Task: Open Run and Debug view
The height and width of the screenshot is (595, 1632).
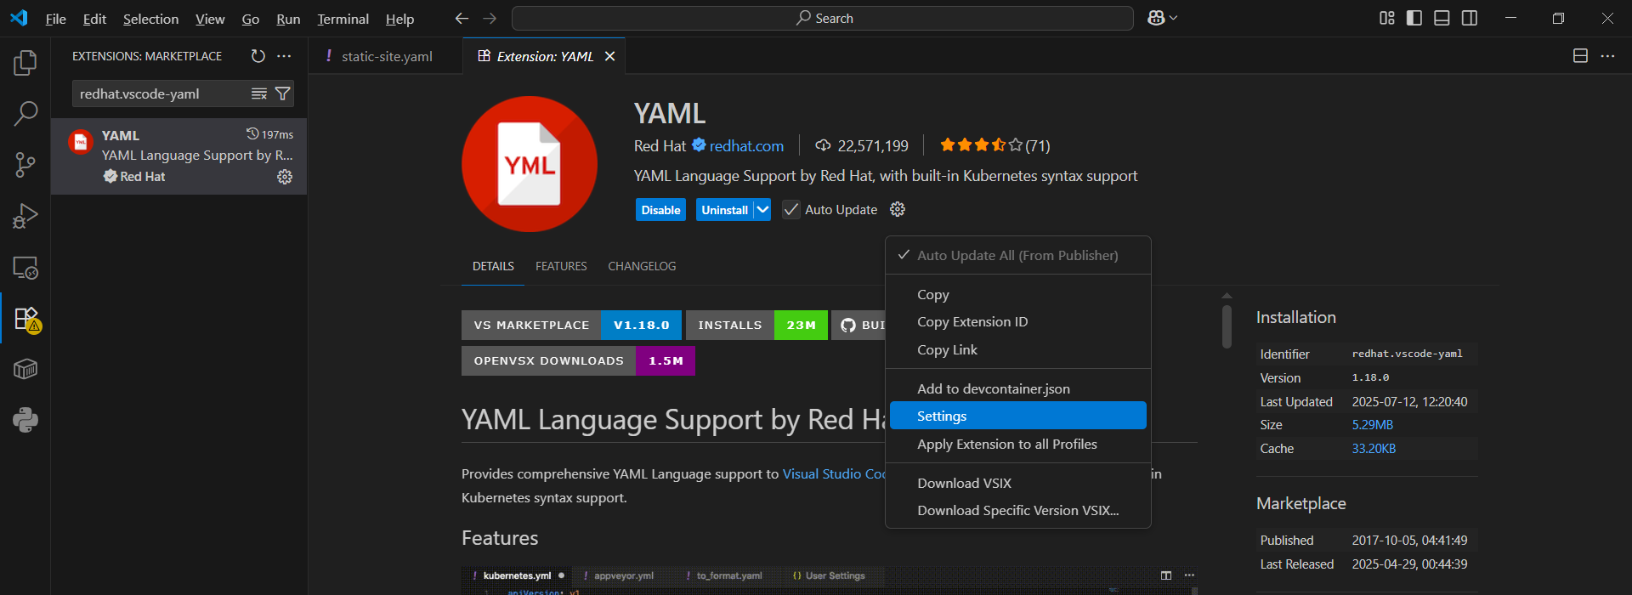Action: click(x=25, y=216)
